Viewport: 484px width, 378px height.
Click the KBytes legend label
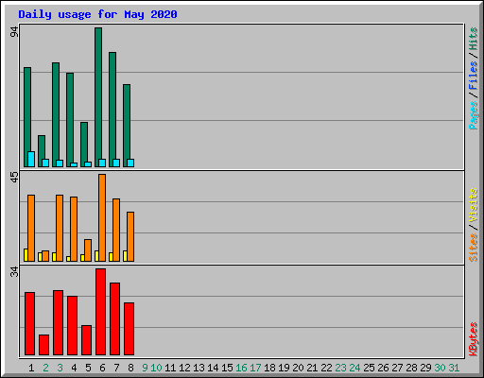(x=473, y=339)
